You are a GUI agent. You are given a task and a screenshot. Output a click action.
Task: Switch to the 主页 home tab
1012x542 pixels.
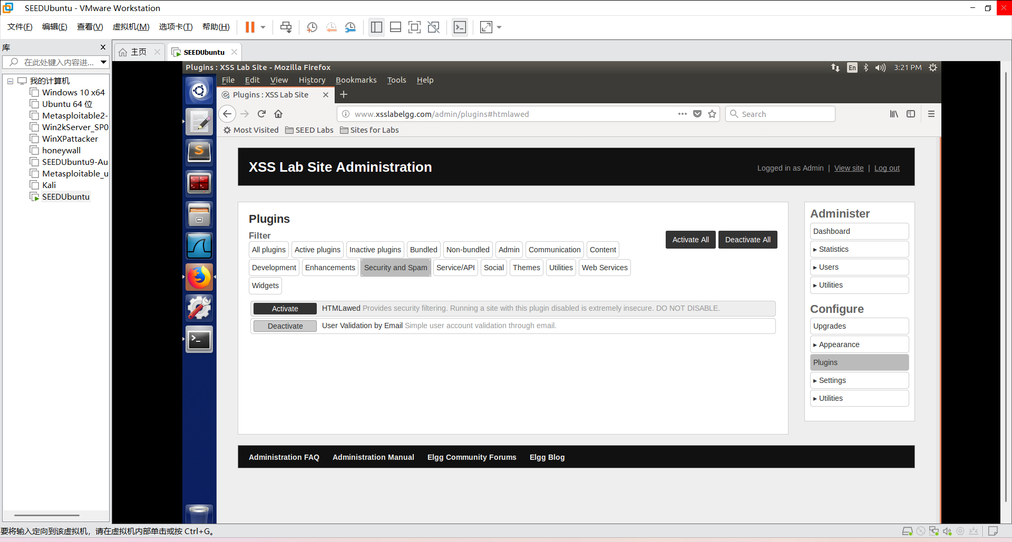point(138,52)
